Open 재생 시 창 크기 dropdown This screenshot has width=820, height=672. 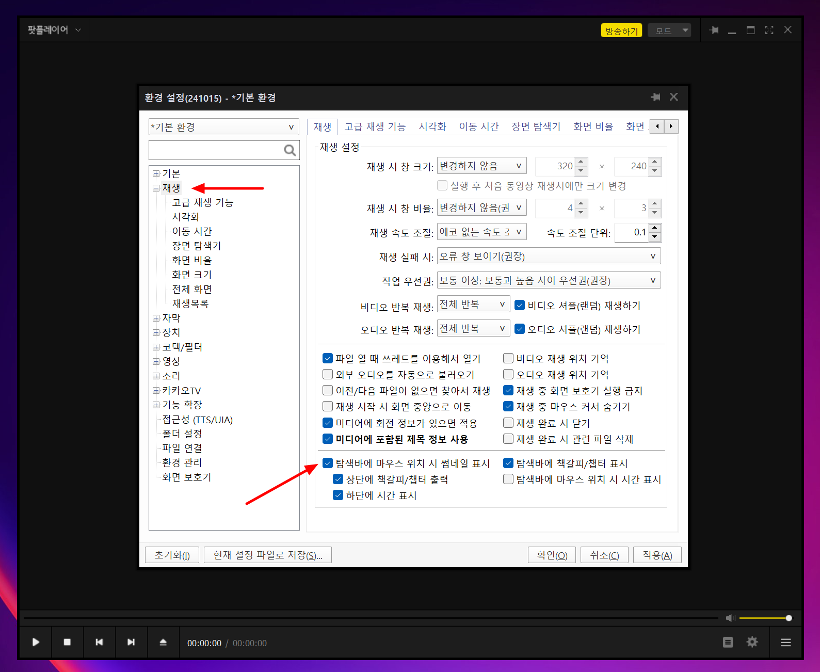tap(482, 166)
